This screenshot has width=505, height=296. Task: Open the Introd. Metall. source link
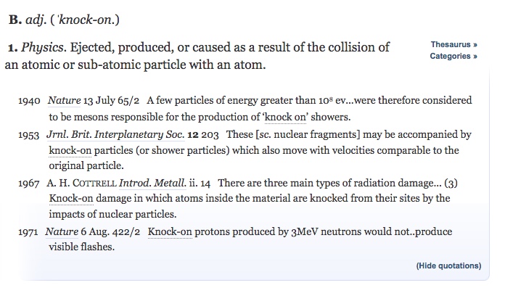[152, 184]
